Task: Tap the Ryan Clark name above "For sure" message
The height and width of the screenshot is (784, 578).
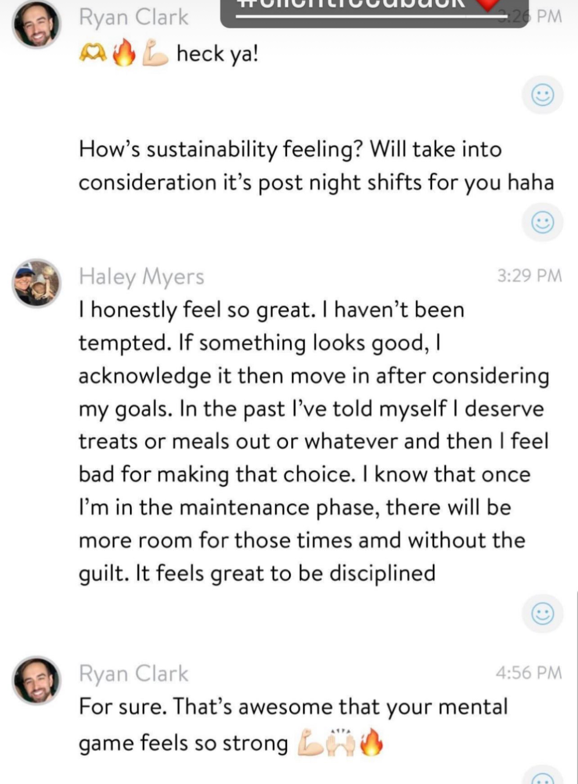Action: [134, 674]
